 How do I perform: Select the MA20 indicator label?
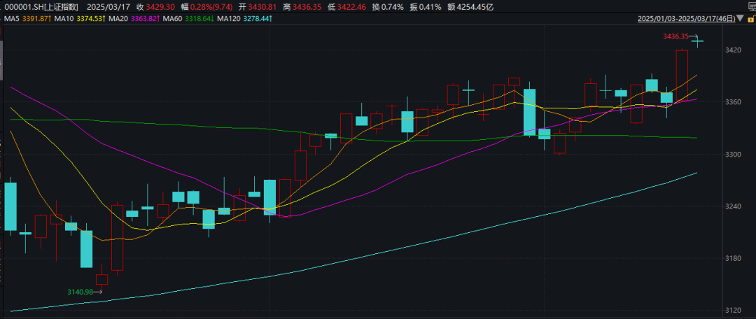[x=120, y=18]
